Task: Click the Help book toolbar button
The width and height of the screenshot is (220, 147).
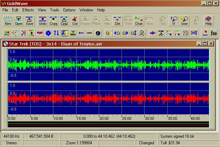Action: [x=209, y=21]
